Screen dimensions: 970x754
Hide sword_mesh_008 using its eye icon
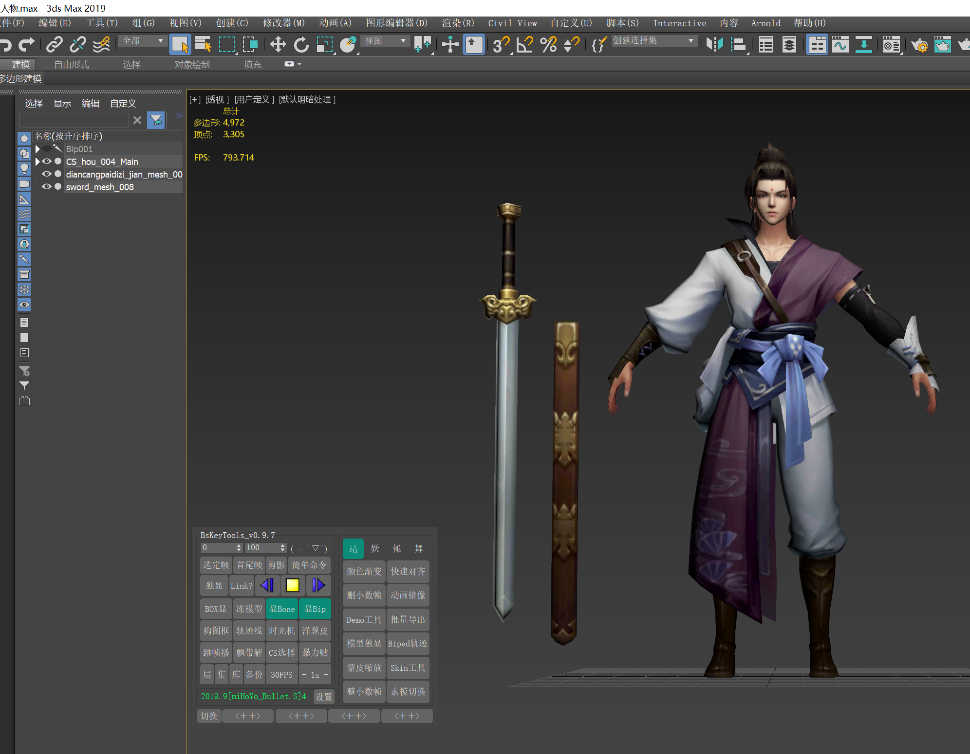[47, 187]
